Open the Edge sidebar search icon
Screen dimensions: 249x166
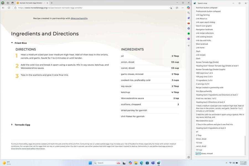pos(188,13)
